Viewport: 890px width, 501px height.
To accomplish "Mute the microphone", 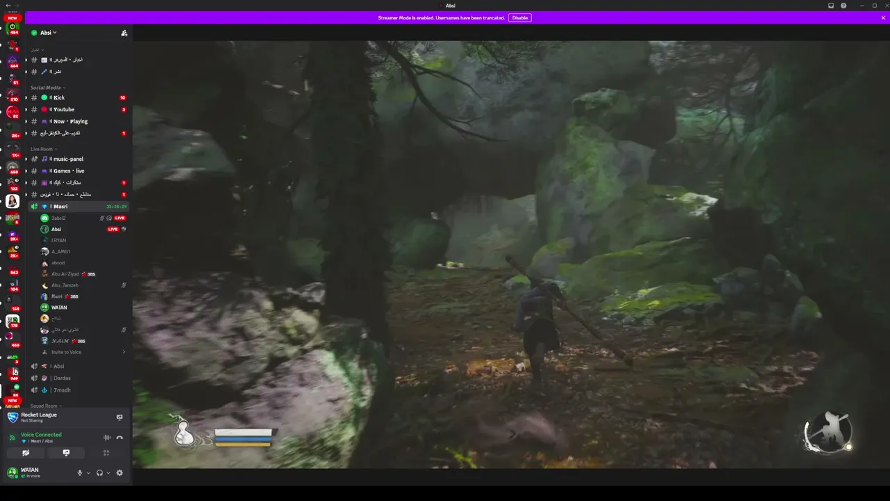I will (x=79, y=473).
